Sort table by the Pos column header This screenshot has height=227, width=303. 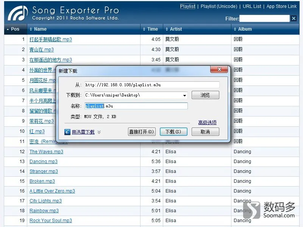point(15,29)
